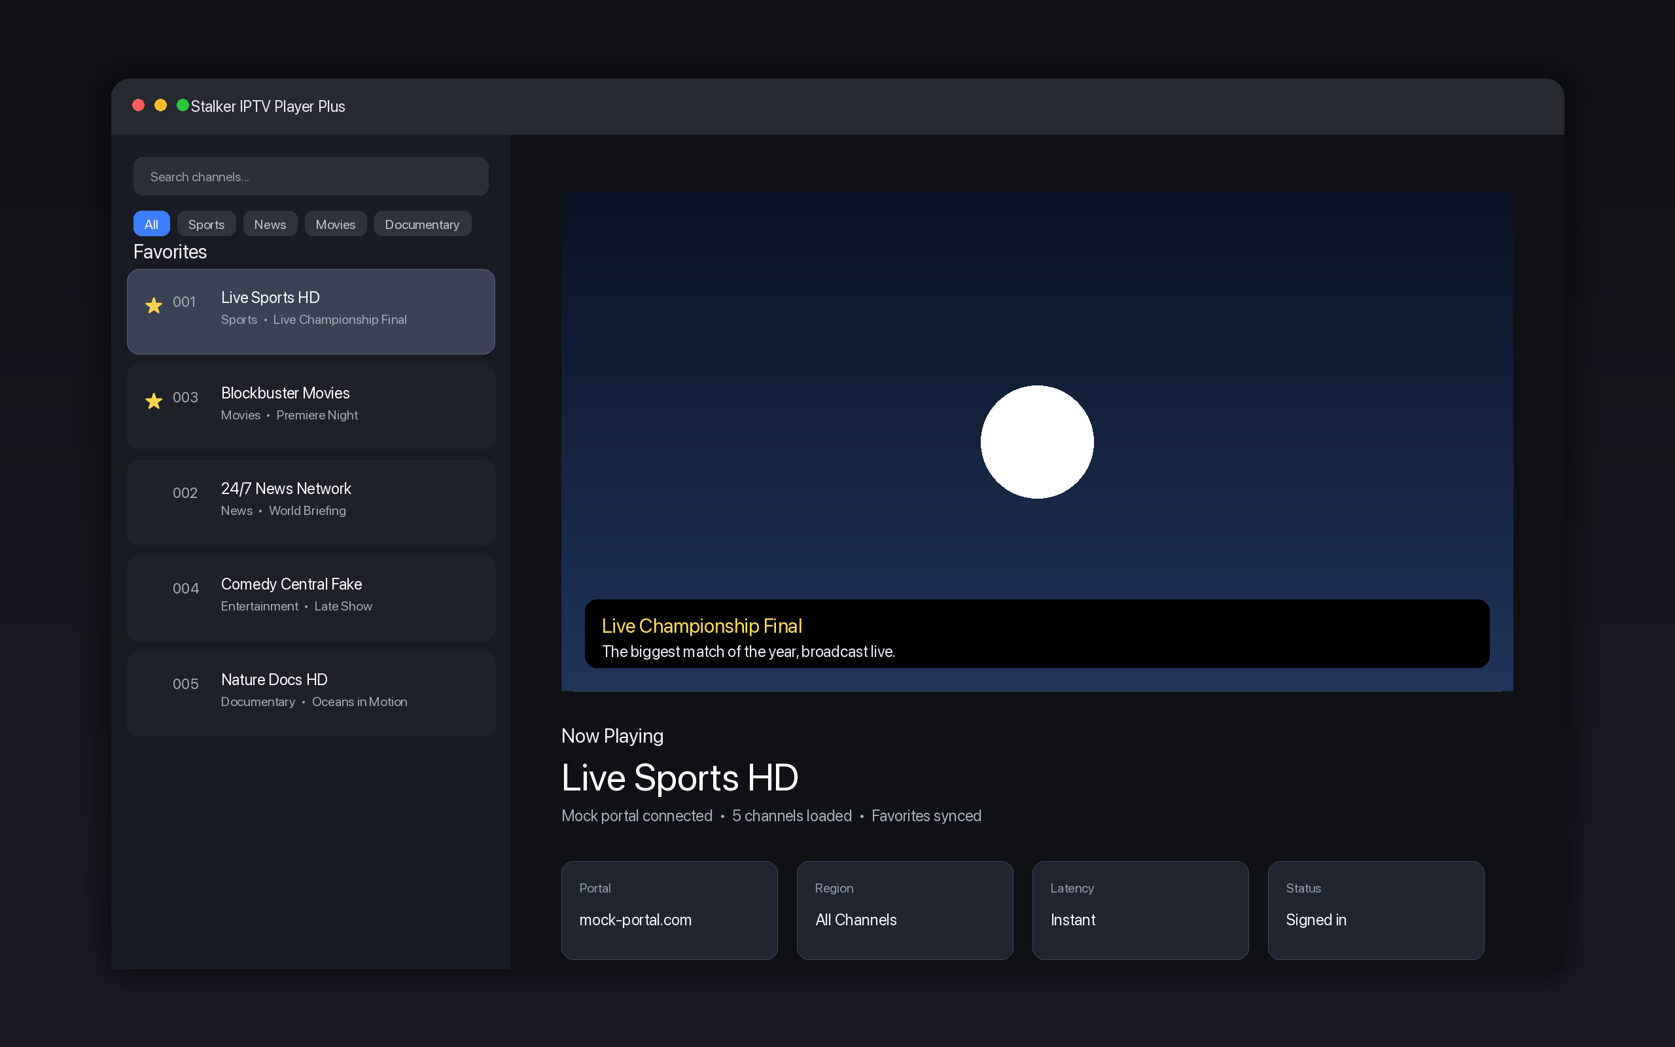This screenshot has width=1675, height=1047.
Task: Filter channels by News
Action: click(x=270, y=224)
